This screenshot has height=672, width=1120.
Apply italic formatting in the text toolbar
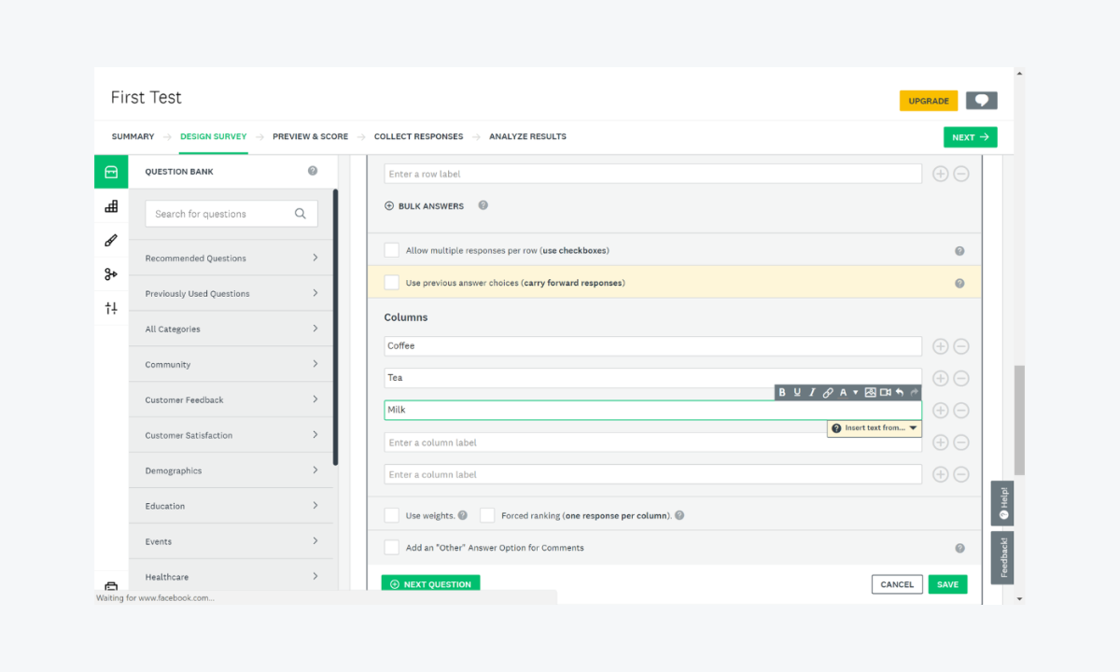(x=812, y=392)
